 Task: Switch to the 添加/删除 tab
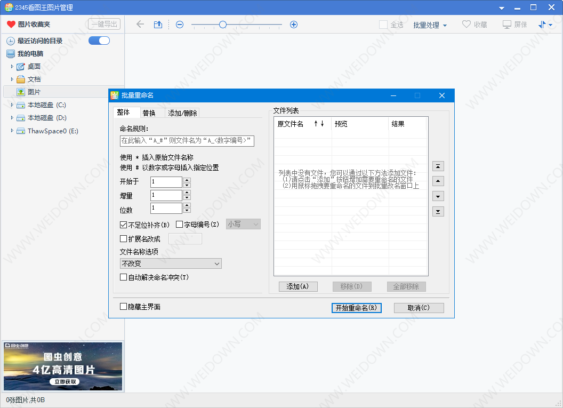tap(182, 113)
